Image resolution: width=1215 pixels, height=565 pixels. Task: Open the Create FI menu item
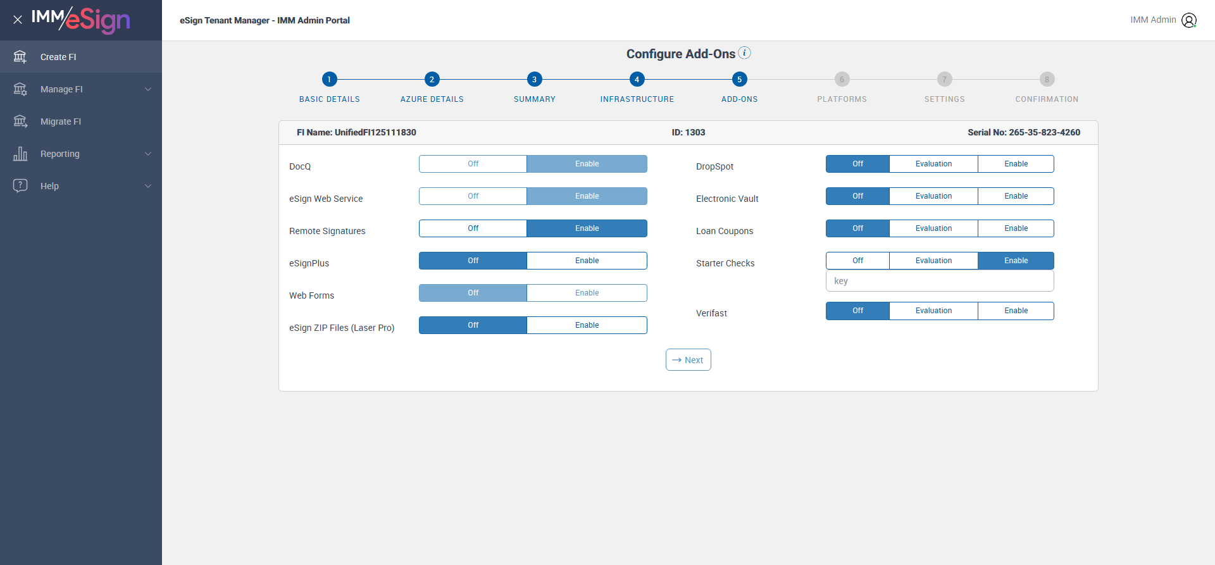point(81,57)
